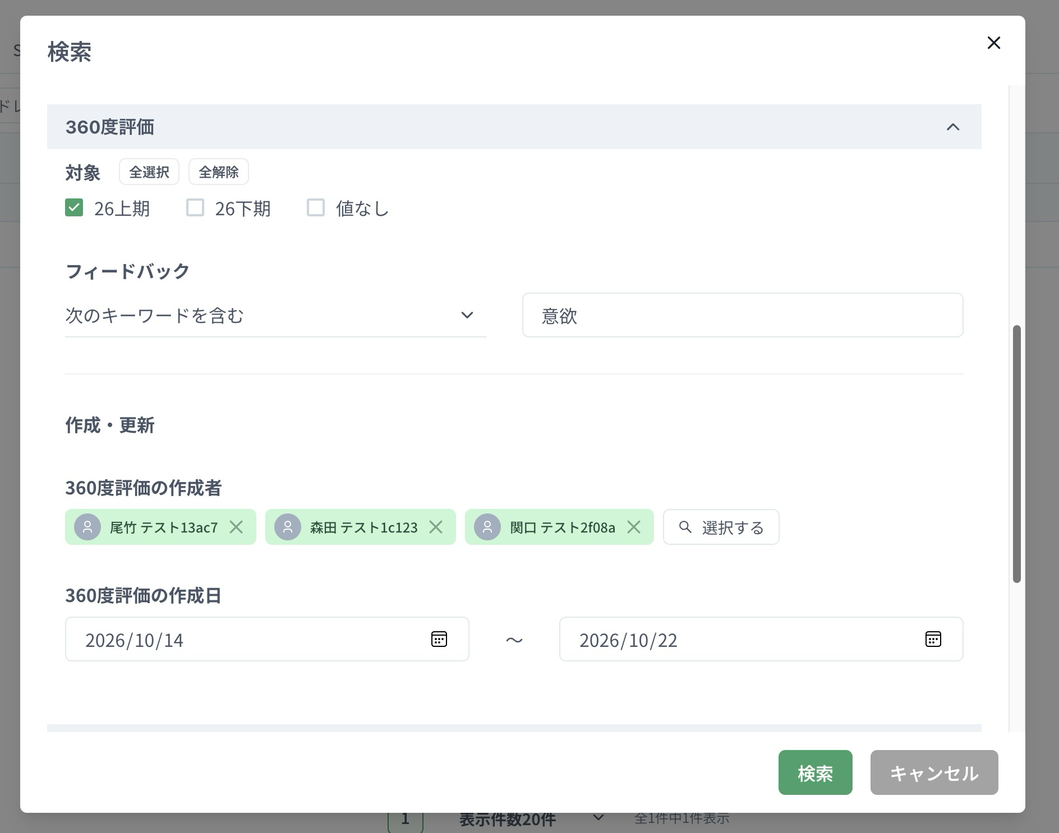Image resolution: width=1059 pixels, height=833 pixels.
Task: Click the 作成・更新 heading
Action: [110, 425]
